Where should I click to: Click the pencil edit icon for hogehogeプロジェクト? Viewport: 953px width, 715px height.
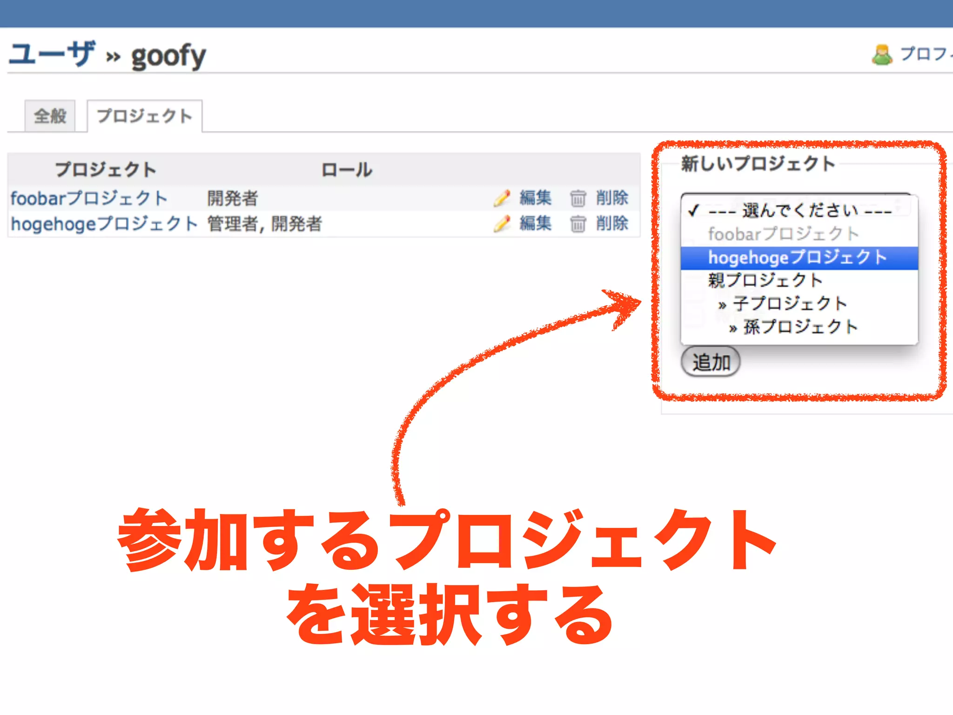[x=502, y=224]
